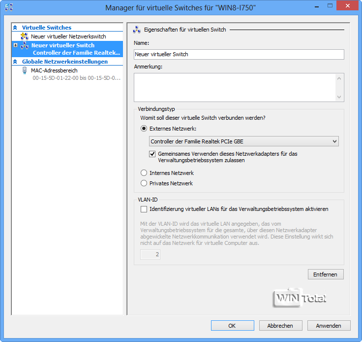The width and height of the screenshot is (362, 342).
Task: Close the virtual switch manager window
Action: tap(347, 5)
